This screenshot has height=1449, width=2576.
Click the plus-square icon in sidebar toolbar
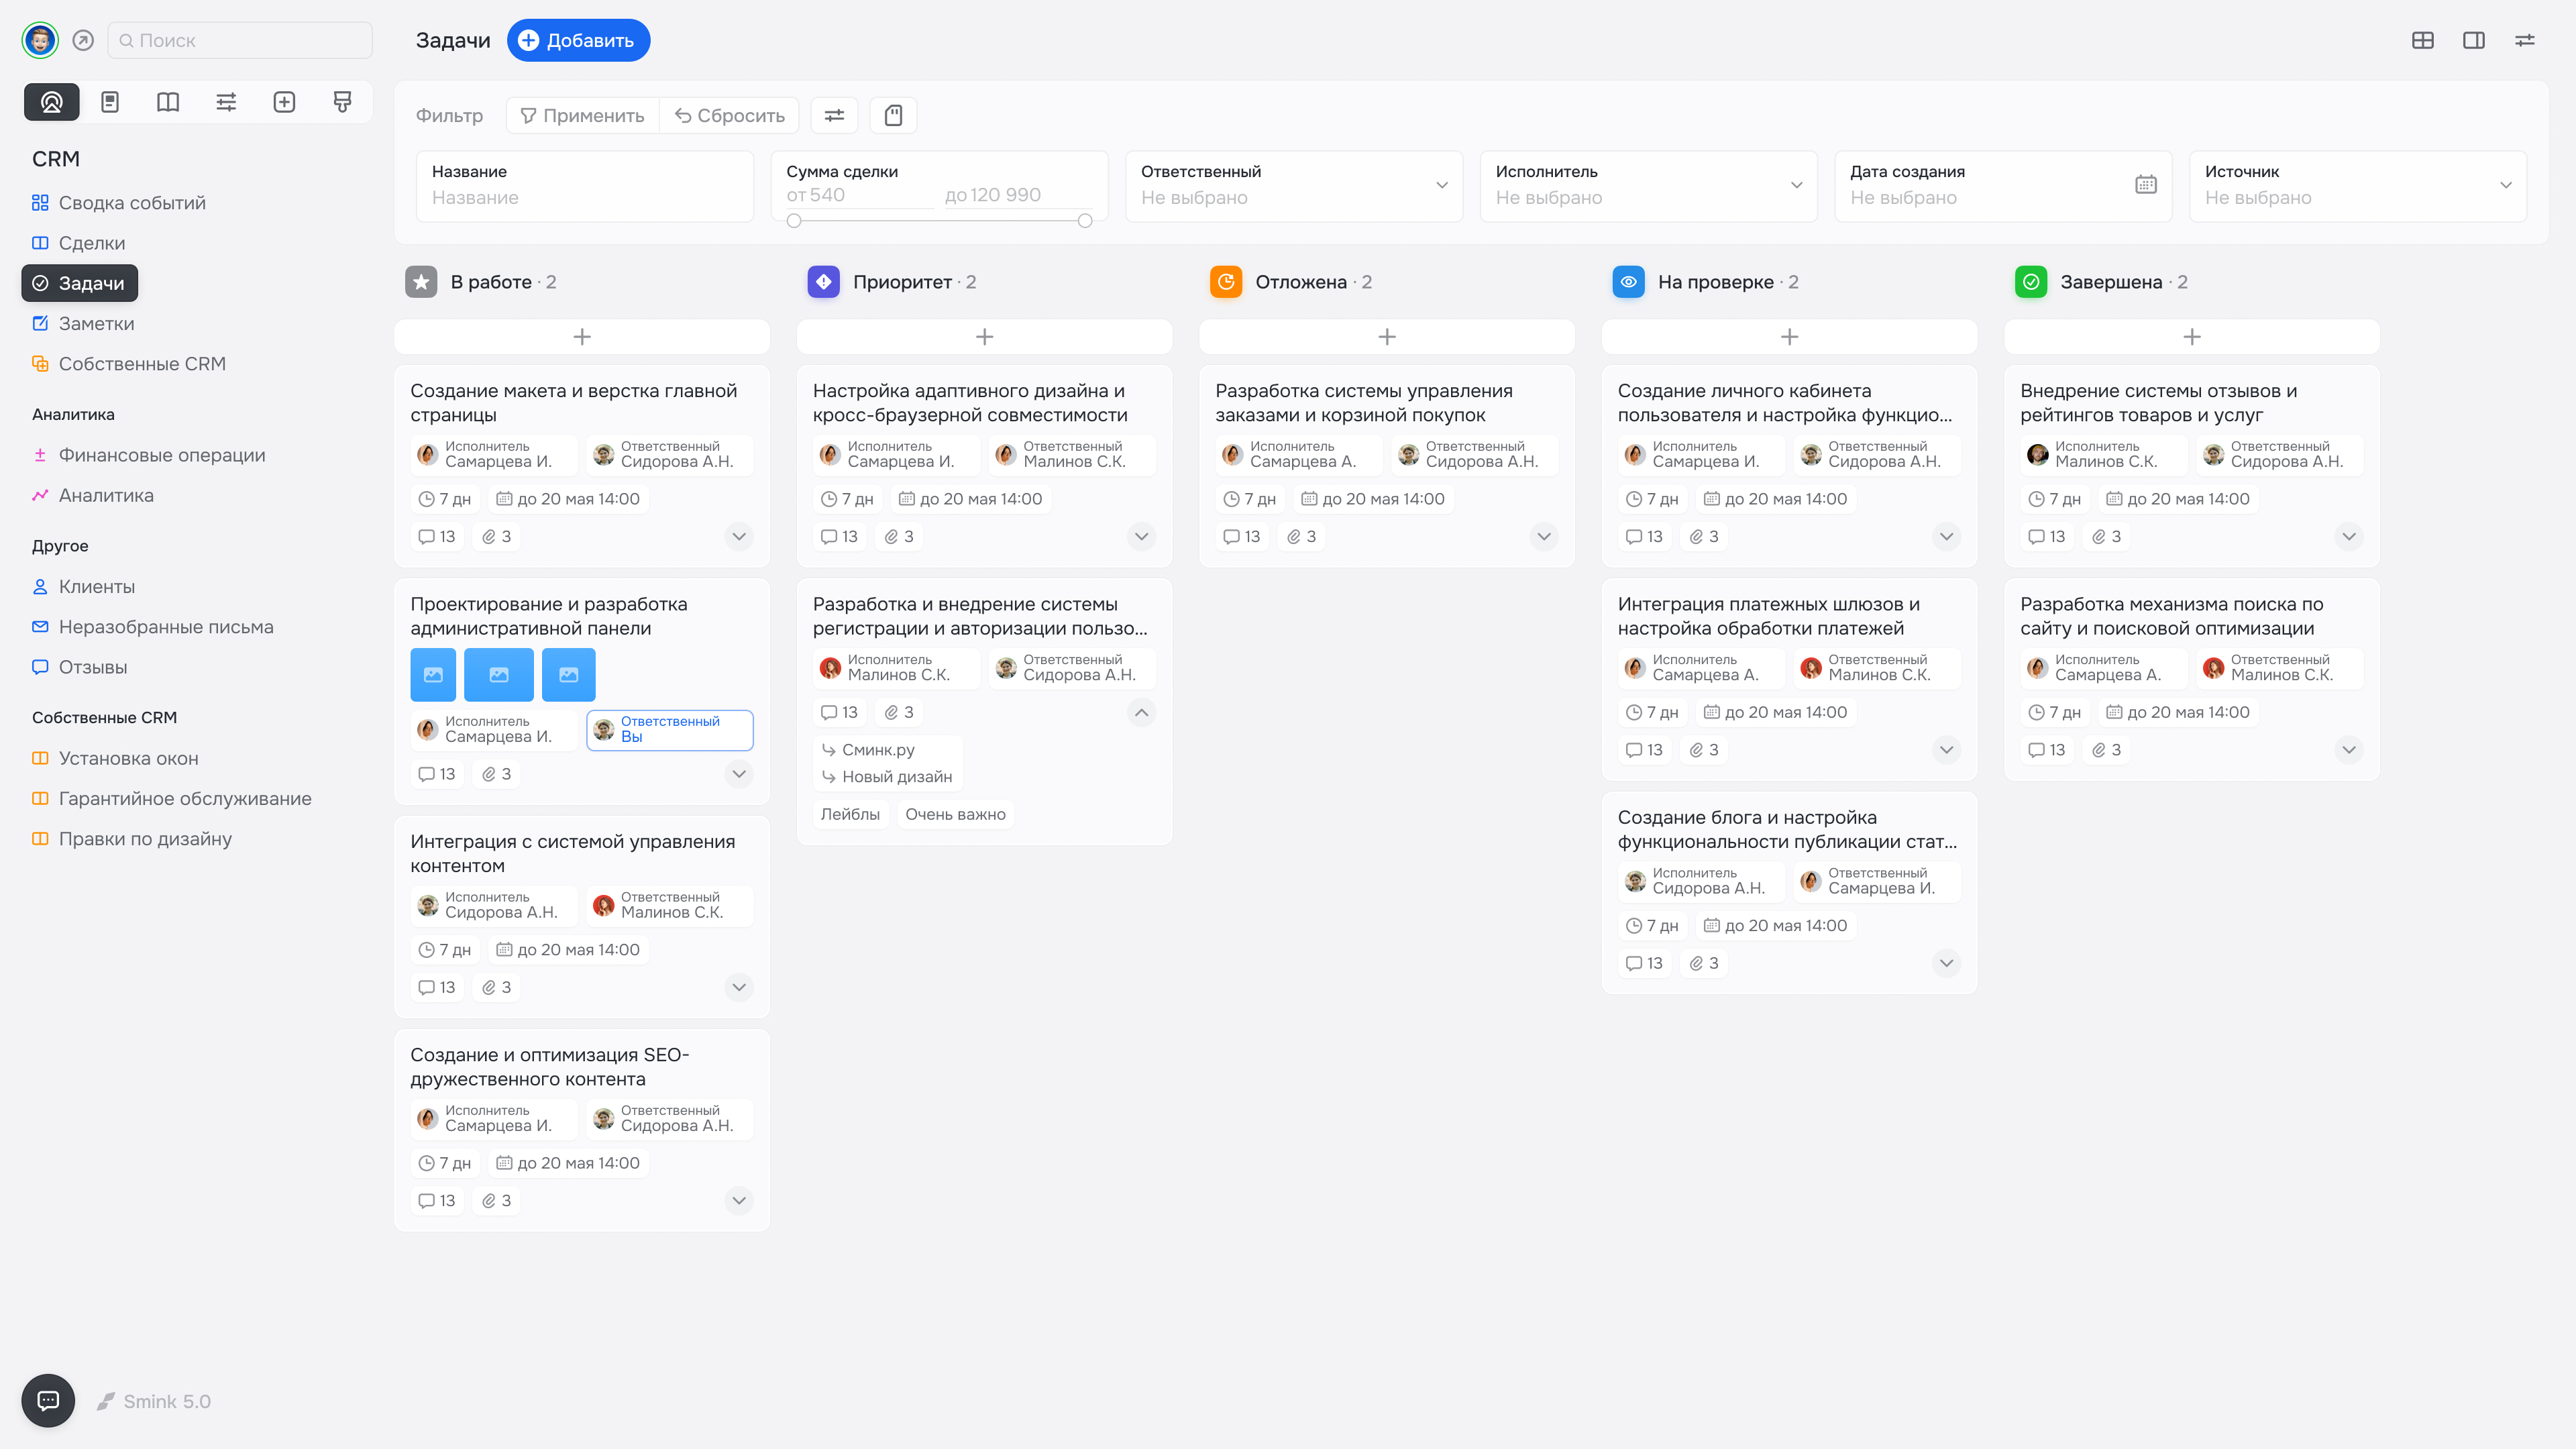[284, 102]
